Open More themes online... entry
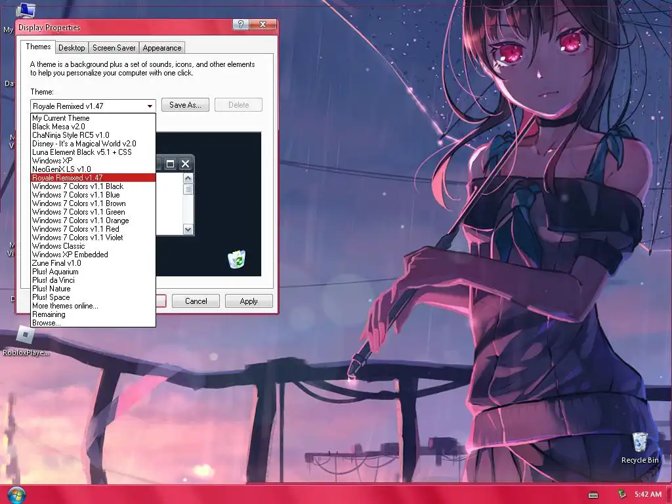This screenshot has height=504, width=672. pos(93,306)
